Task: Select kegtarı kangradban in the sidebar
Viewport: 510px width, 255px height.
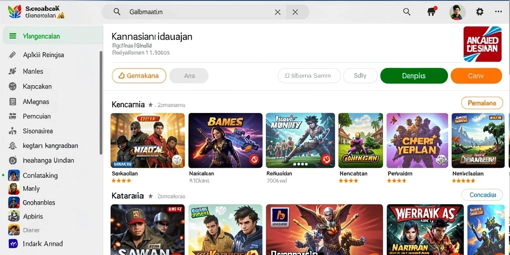Action: [50, 146]
